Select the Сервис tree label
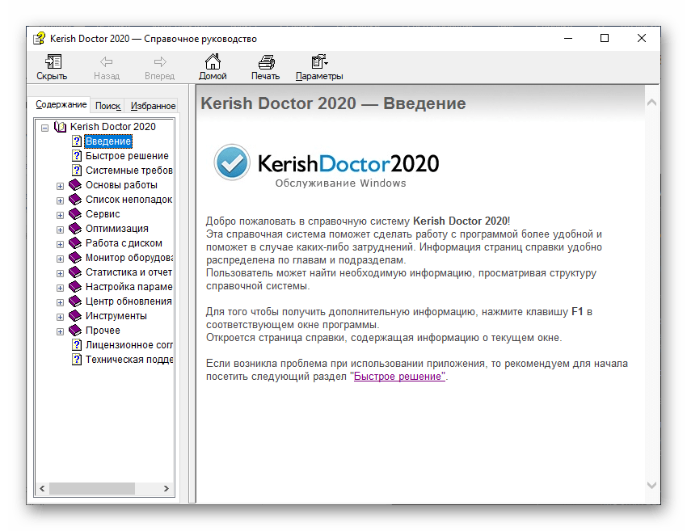 pos(103,214)
